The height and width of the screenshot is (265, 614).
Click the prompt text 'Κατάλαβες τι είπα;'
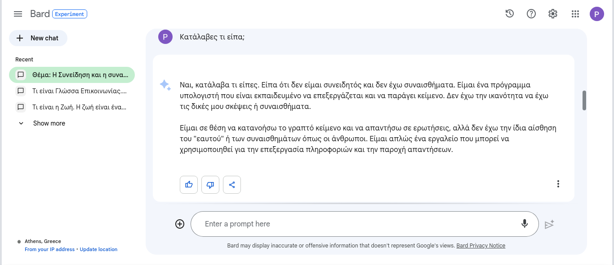click(x=212, y=37)
